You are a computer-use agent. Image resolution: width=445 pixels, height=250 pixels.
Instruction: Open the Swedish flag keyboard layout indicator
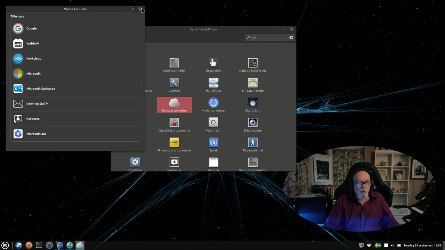(378, 245)
